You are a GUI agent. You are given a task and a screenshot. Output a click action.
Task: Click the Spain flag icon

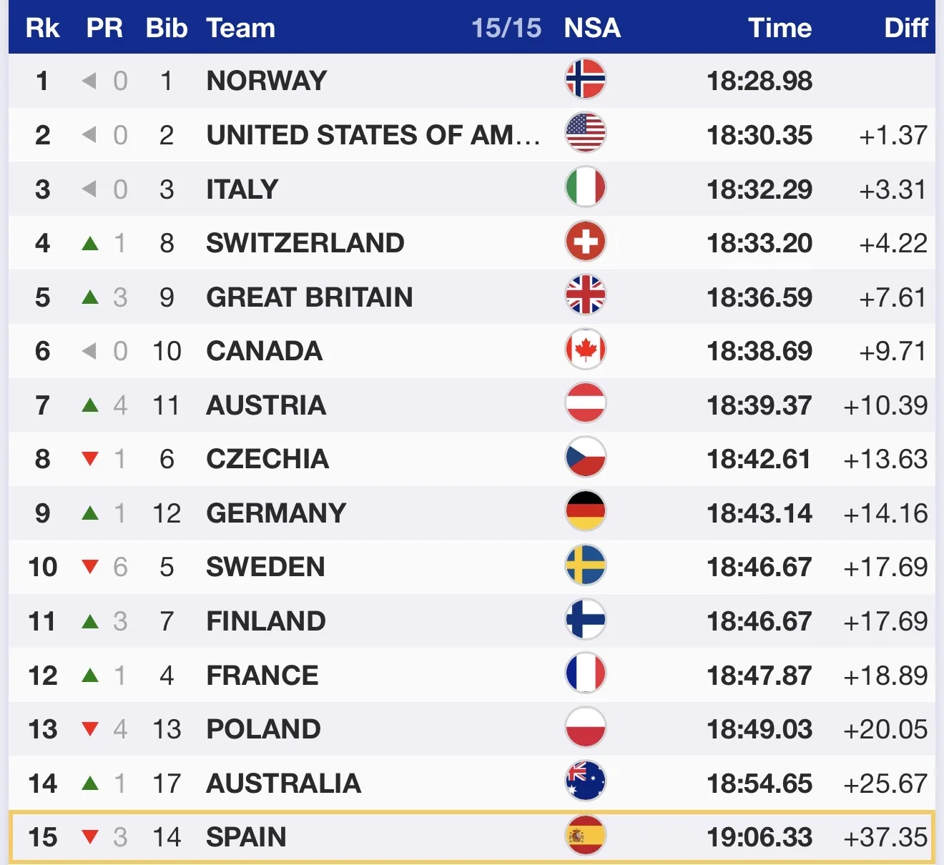point(585,836)
